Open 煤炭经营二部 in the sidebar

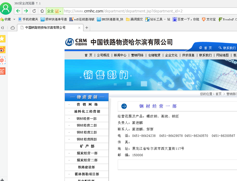pyautogui.click(x=87, y=160)
